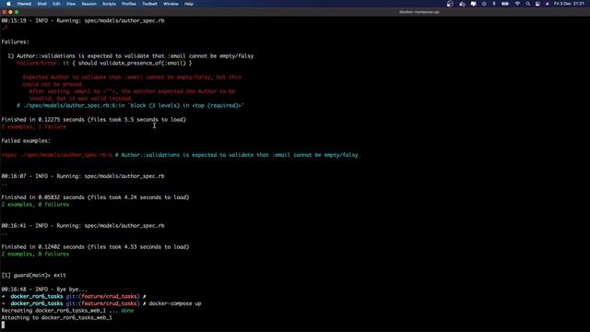The width and height of the screenshot is (590, 332).
Task: Open the View menu
Action: (x=71, y=4)
